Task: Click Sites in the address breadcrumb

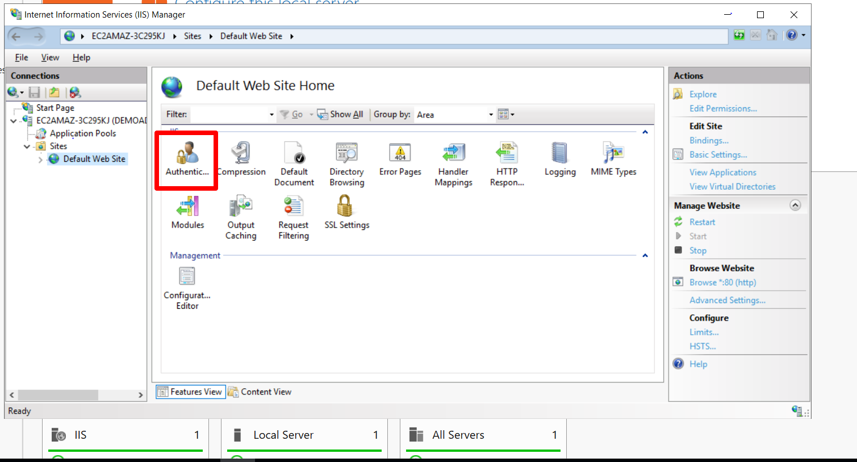Action: click(x=193, y=36)
